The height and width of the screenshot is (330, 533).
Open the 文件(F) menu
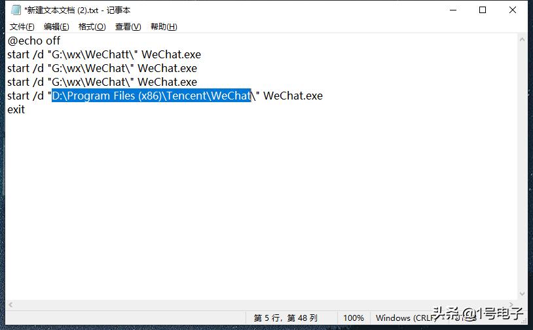point(22,26)
